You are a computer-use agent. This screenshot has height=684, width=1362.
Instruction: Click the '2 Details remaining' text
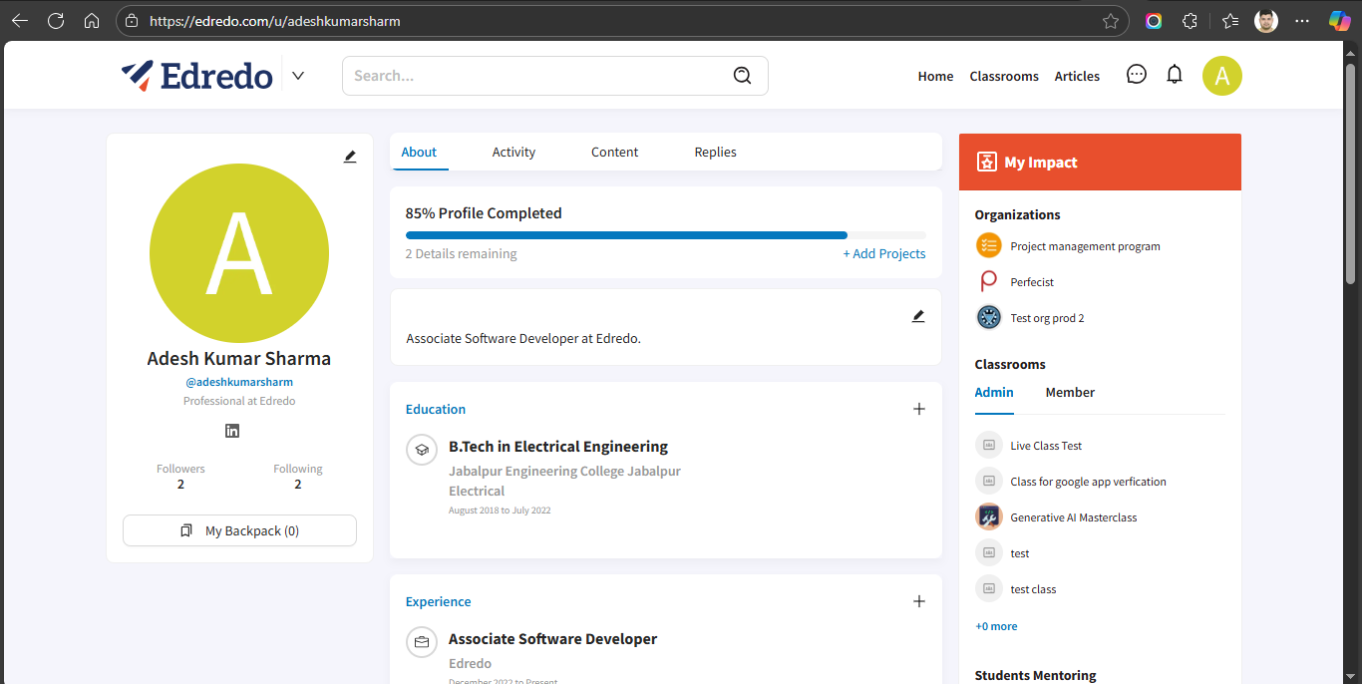(461, 253)
